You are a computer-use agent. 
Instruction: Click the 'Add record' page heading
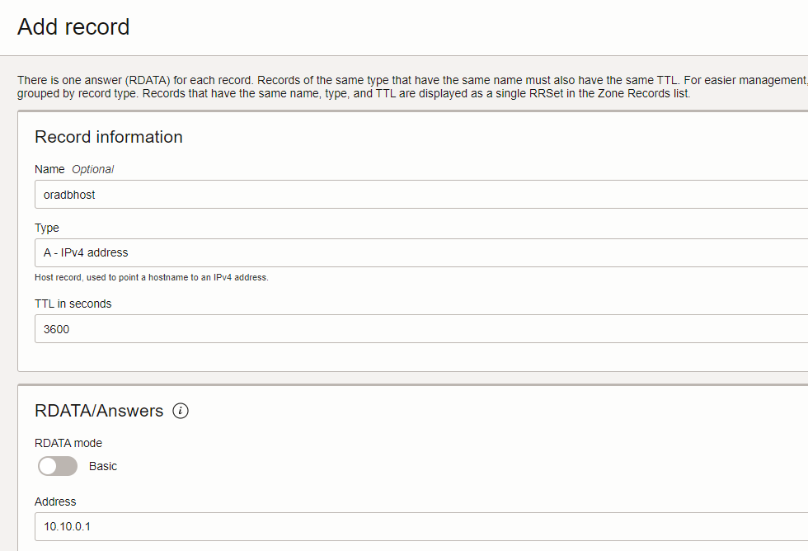(x=73, y=27)
